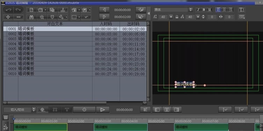Create a new subtitle file icon
This screenshot has height=131, width=263.
point(31,10)
